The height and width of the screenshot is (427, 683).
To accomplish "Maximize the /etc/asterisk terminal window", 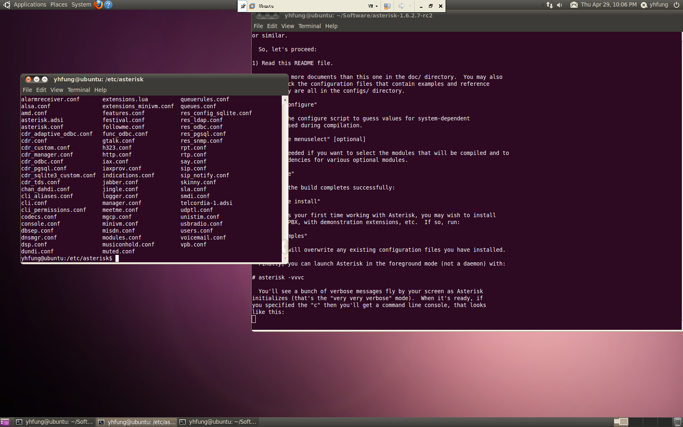I will click(45, 79).
